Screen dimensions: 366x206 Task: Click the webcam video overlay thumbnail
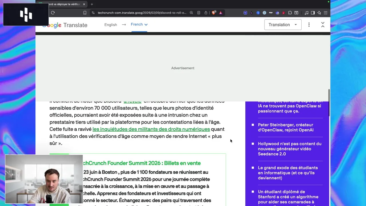click(44, 179)
